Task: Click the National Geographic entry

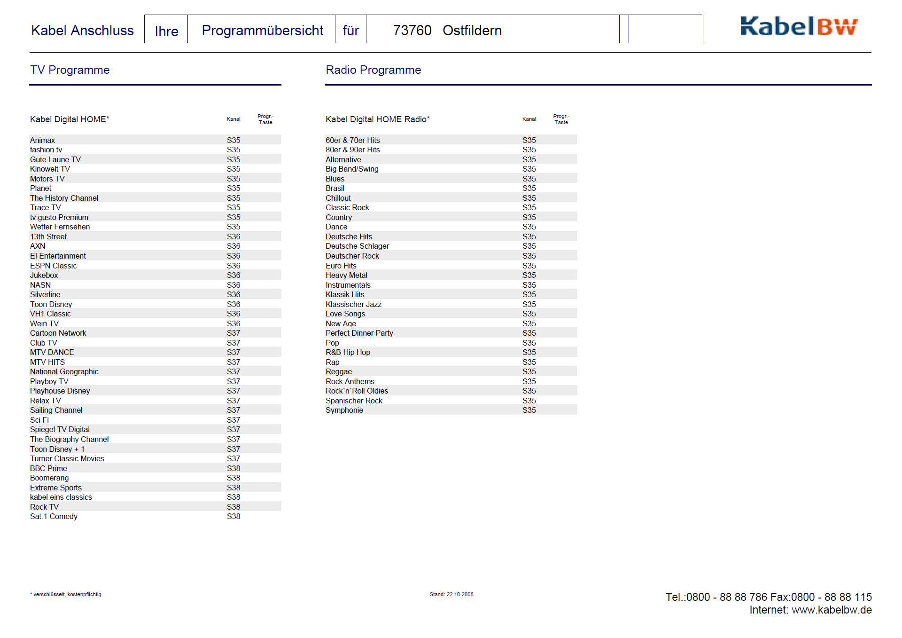Action: tap(64, 371)
